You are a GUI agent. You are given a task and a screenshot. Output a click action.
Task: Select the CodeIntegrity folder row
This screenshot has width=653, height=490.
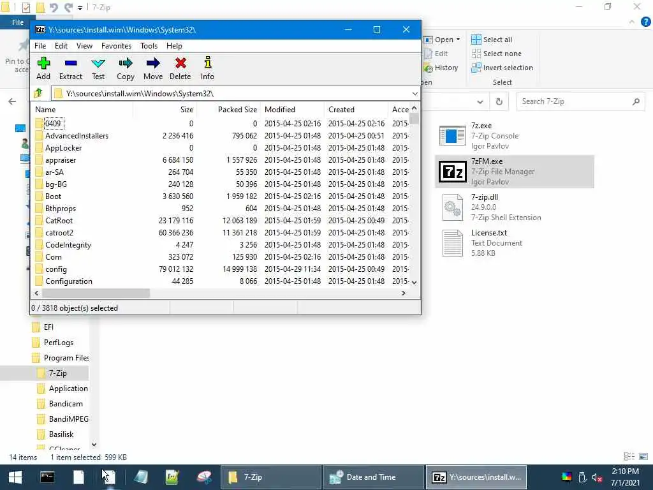[x=221, y=244]
